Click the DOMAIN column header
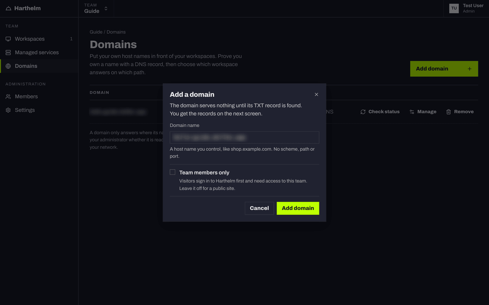Screen dimensions: 489x305 pos(99,92)
